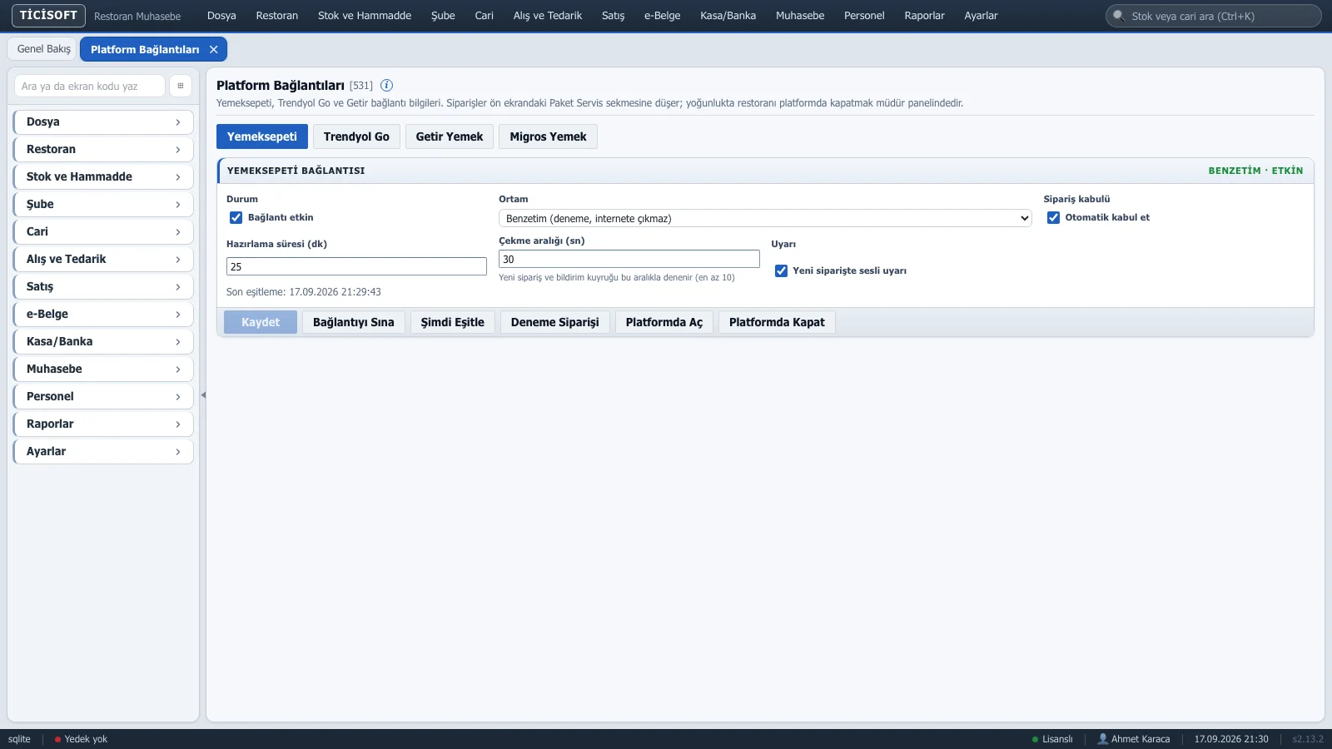This screenshot has width=1332, height=749.
Task: Expand the Dosya sidebar section
Action: (103, 122)
